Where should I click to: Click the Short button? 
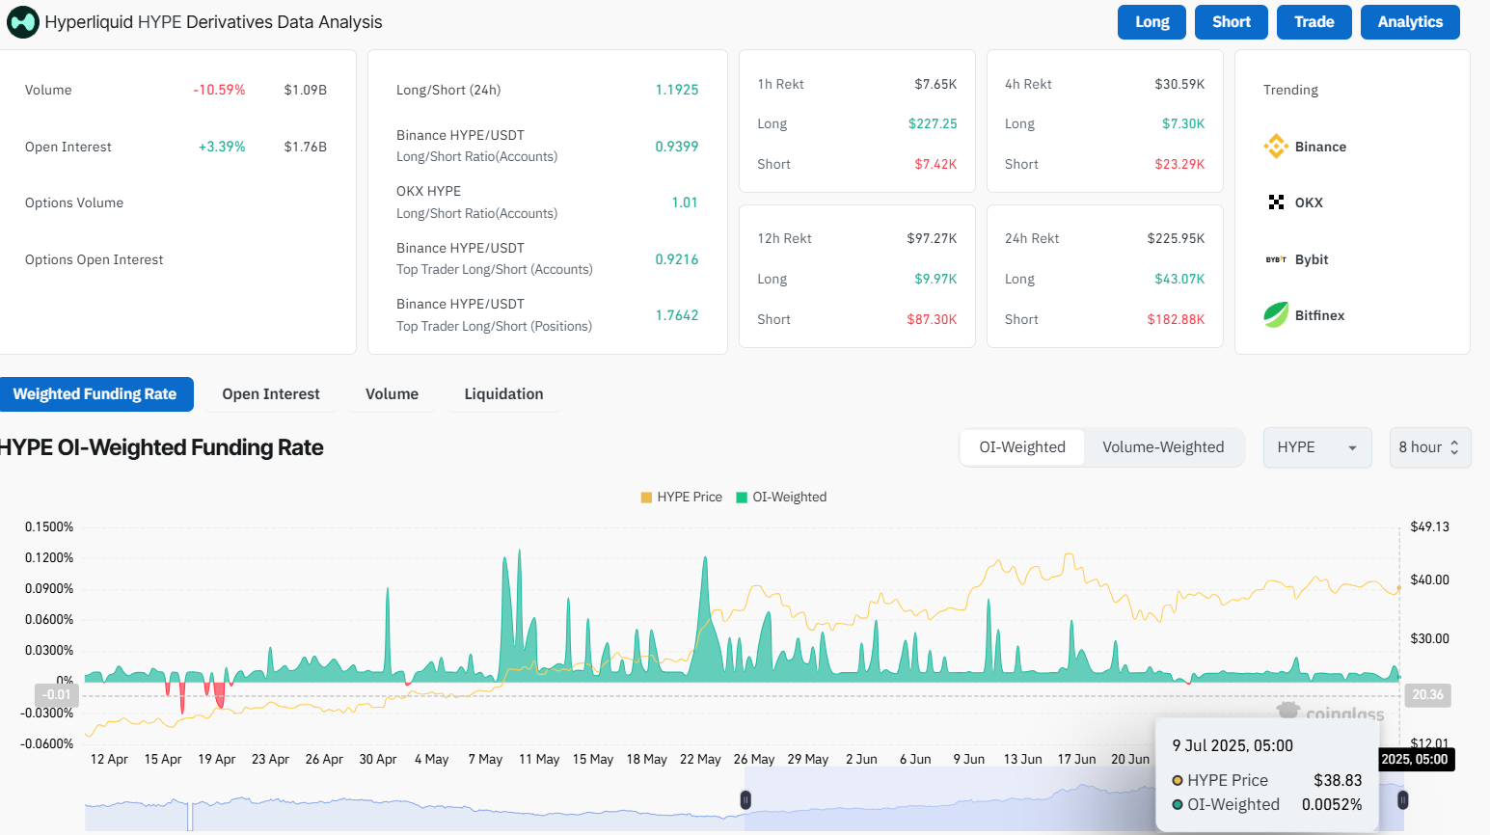[x=1232, y=22]
